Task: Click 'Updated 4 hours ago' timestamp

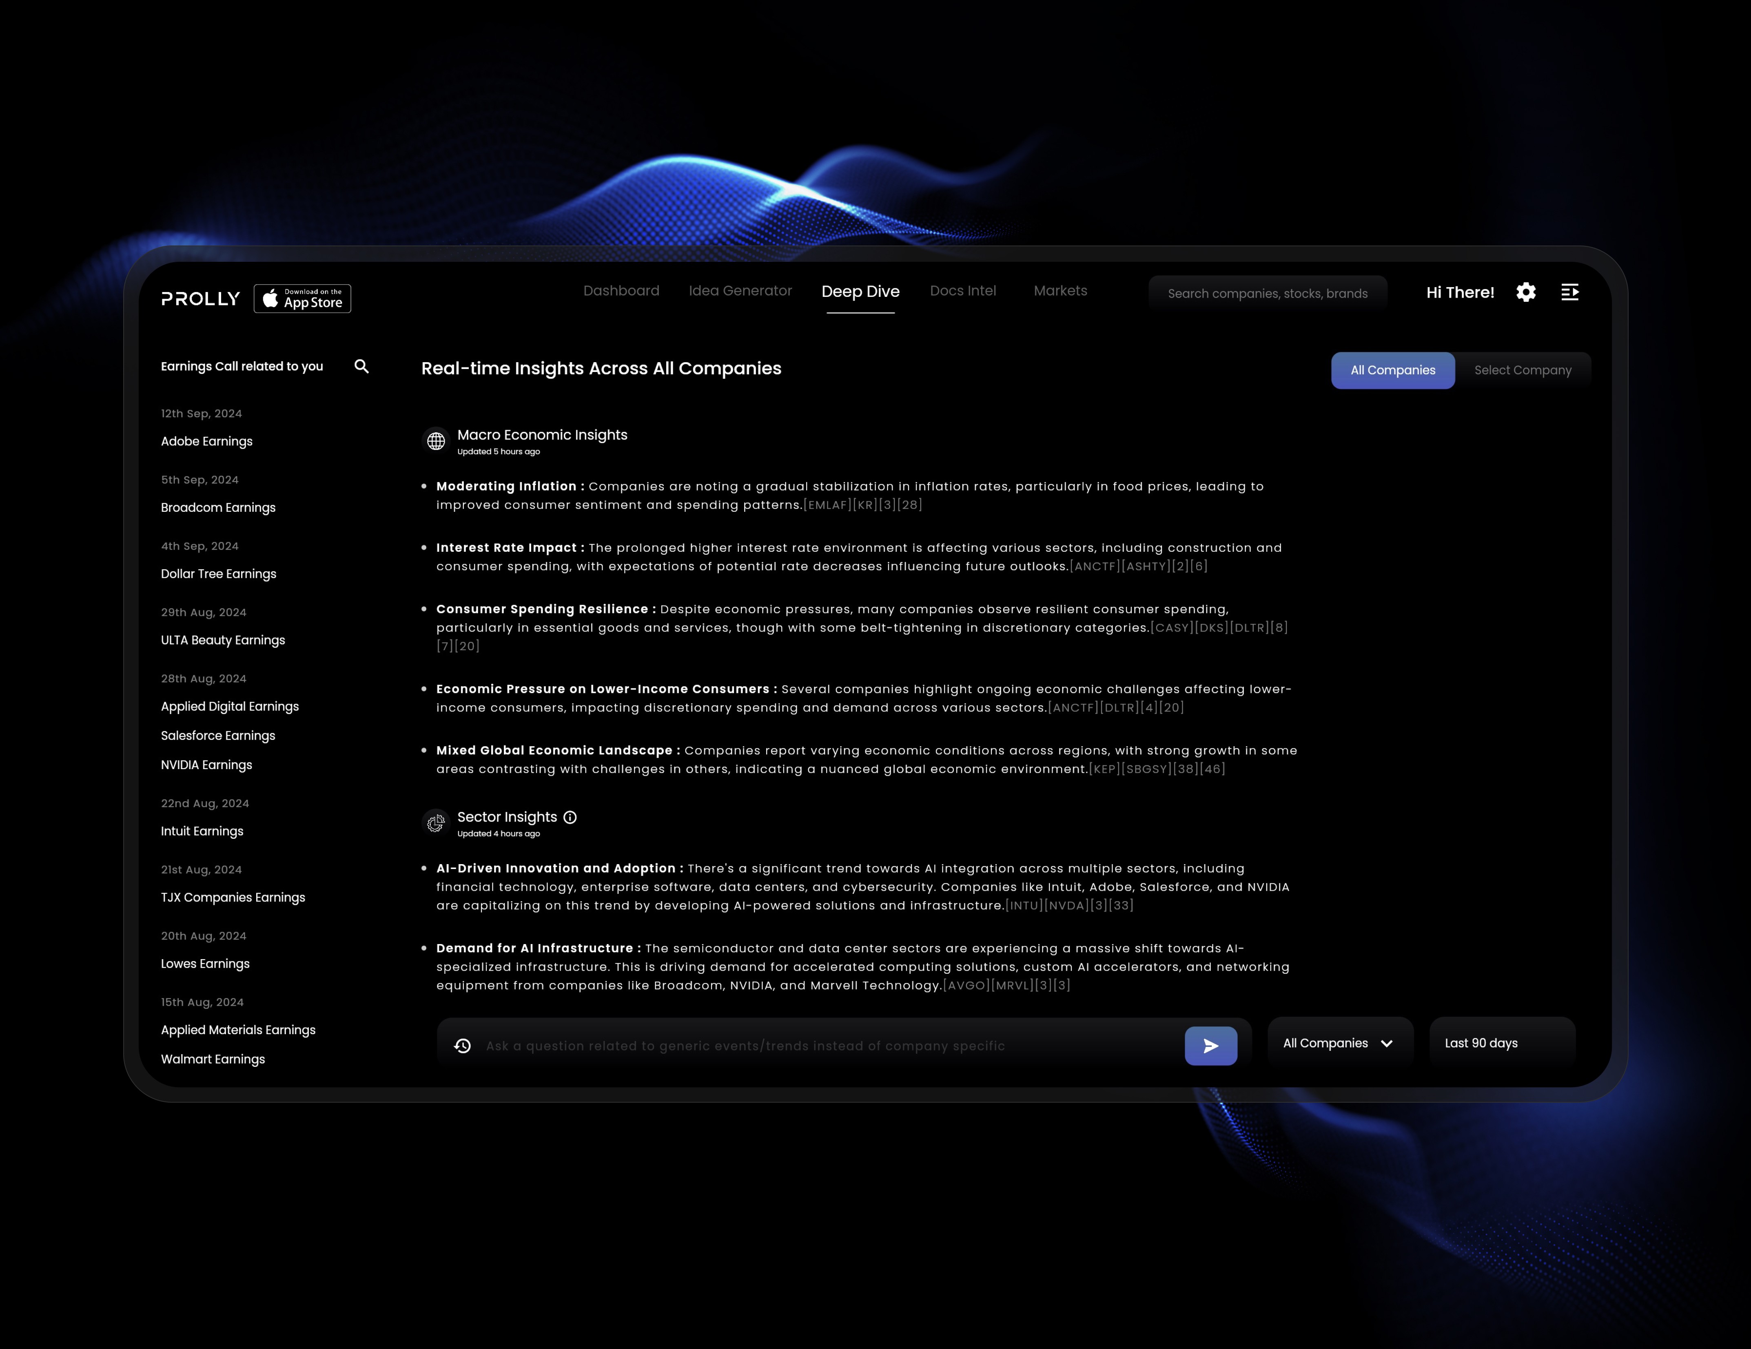Action: [x=499, y=834]
